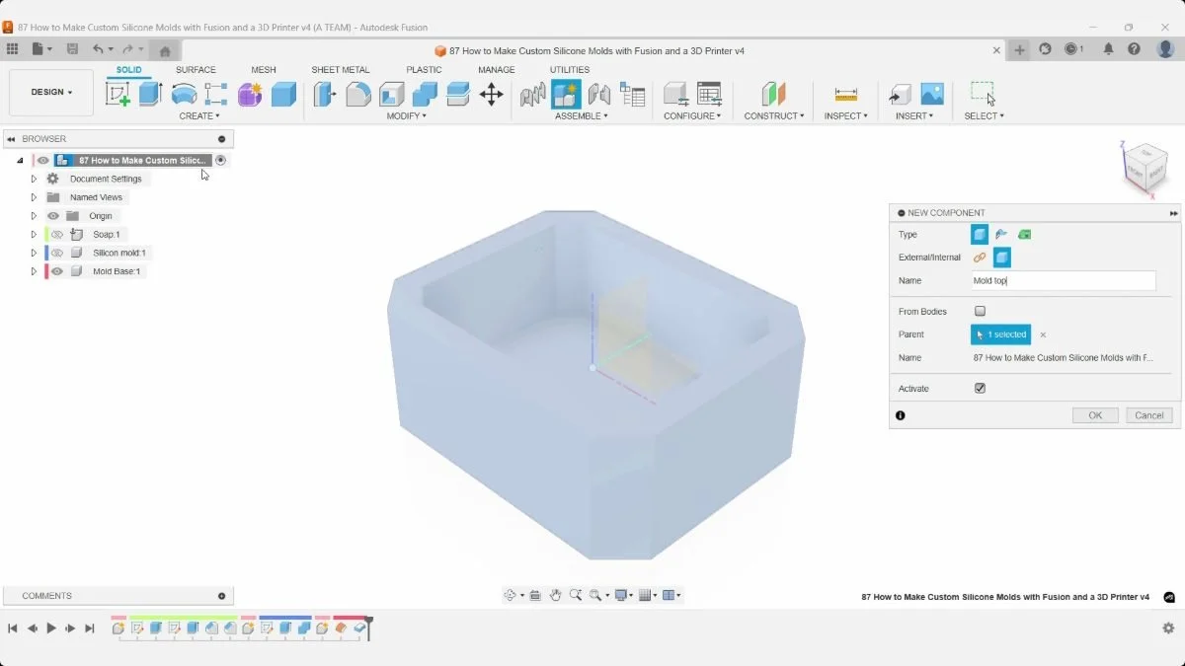Expand the Mold Base:1 node
Image resolution: width=1185 pixels, height=666 pixels.
[34, 271]
